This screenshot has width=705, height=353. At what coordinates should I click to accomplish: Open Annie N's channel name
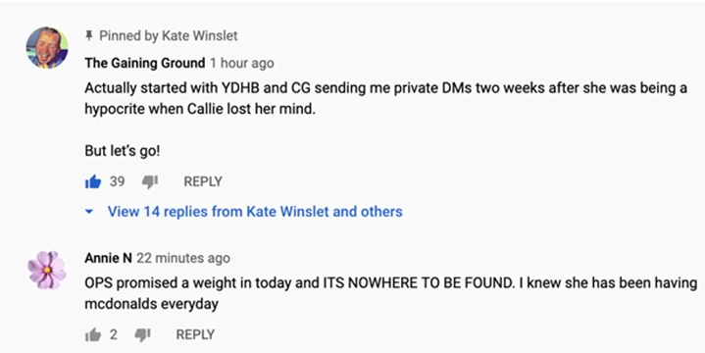coord(108,258)
